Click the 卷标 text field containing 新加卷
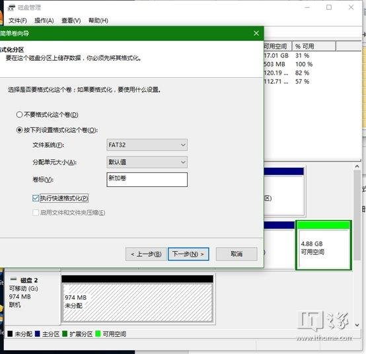 [x=147, y=180]
